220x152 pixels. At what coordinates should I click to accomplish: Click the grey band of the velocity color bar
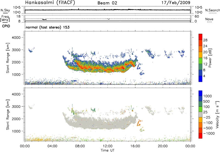point(200,115)
